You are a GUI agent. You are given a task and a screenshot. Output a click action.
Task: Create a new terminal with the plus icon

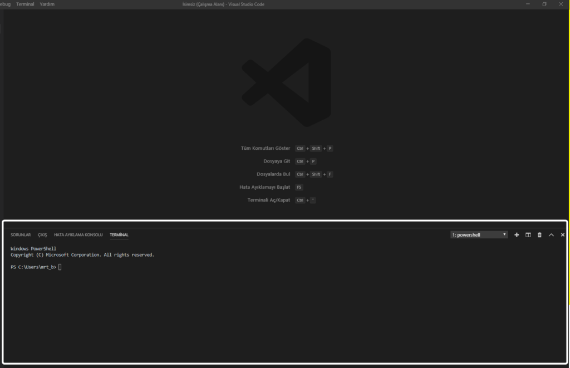[517, 235]
